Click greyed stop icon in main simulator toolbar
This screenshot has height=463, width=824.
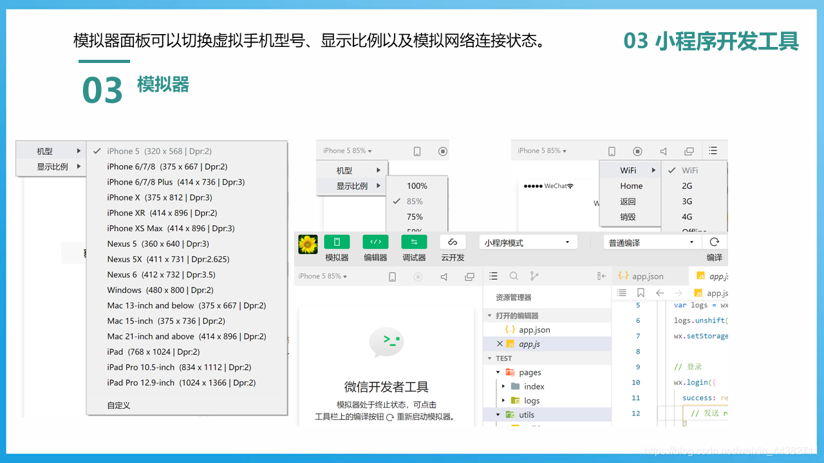(418, 277)
